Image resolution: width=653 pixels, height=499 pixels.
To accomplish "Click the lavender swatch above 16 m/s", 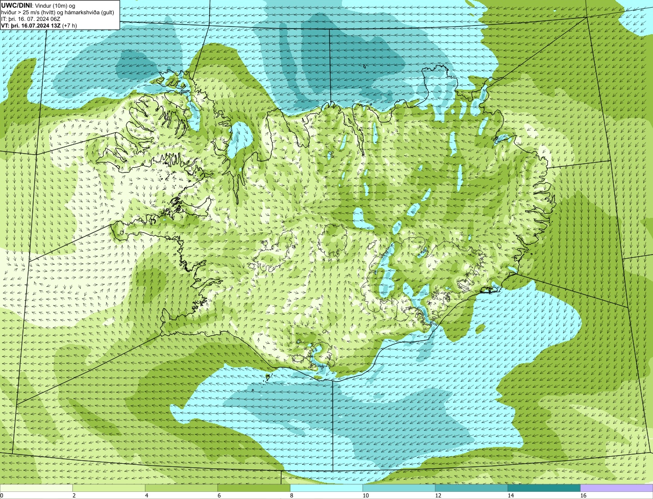I will (617, 488).
